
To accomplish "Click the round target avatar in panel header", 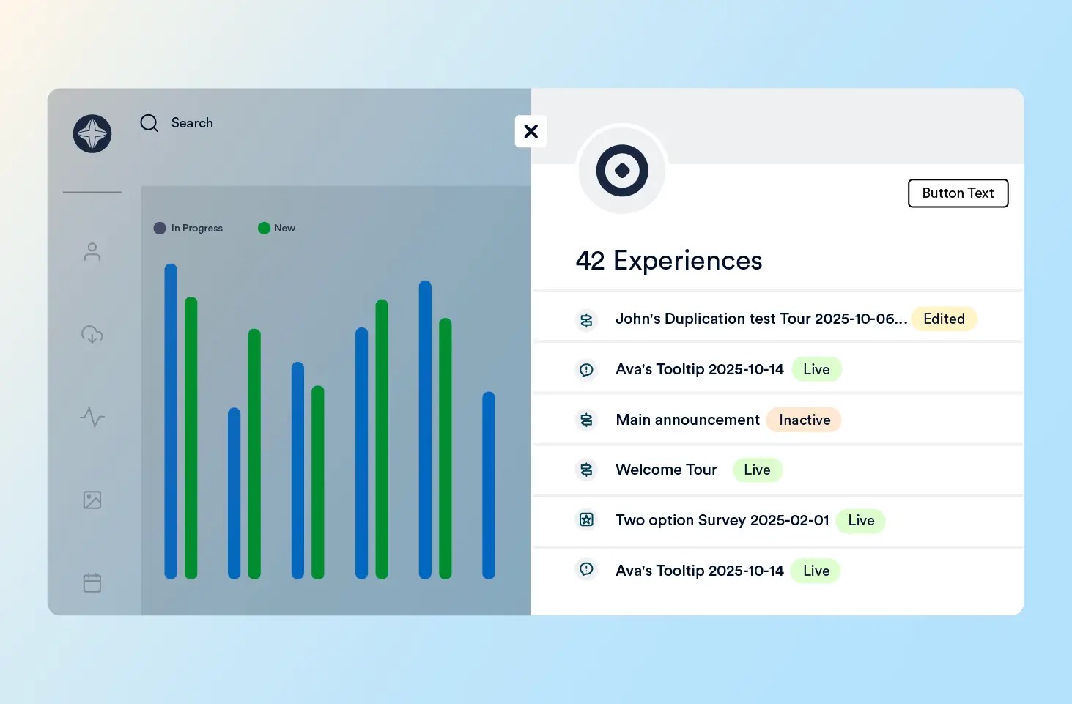I will (622, 171).
